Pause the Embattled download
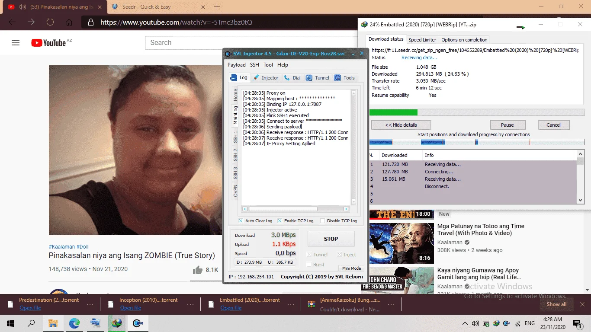The image size is (591, 332). (x=507, y=125)
